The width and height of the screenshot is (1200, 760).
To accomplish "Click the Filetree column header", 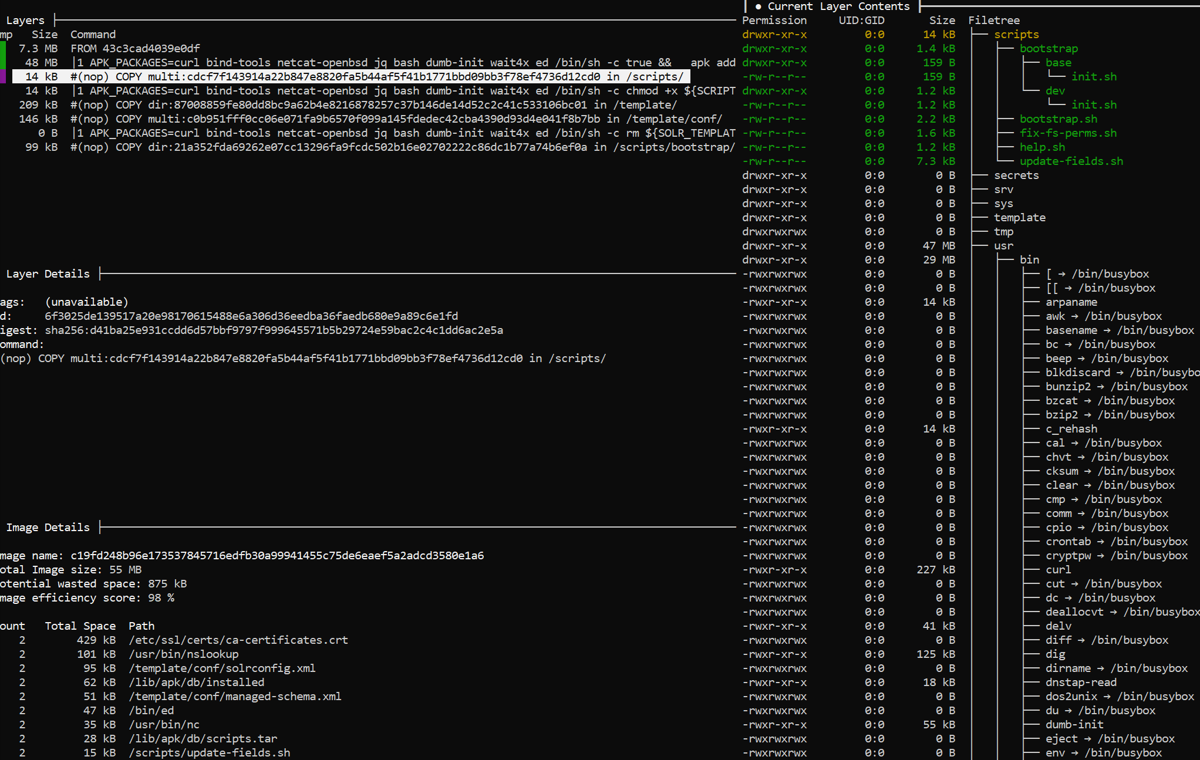I will pos(993,20).
